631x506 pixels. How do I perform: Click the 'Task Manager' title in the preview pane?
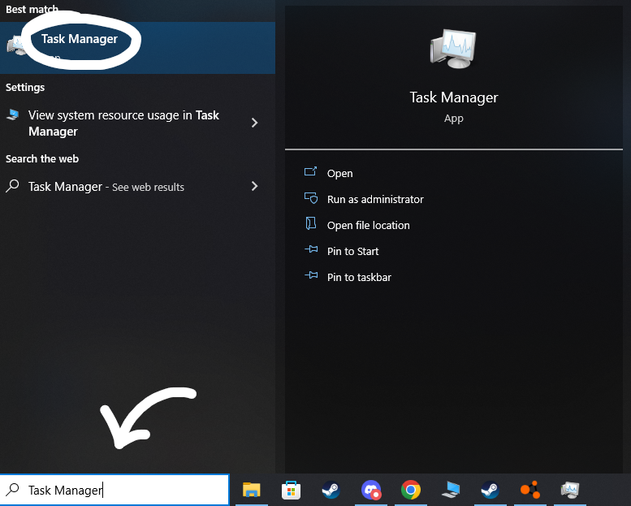tap(453, 97)
